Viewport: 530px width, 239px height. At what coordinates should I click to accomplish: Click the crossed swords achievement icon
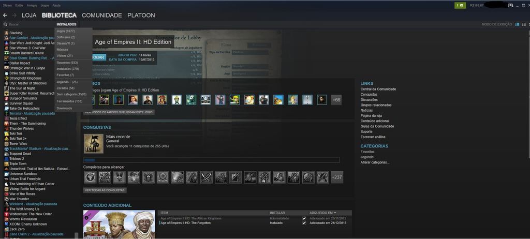(x=207, y=177)
